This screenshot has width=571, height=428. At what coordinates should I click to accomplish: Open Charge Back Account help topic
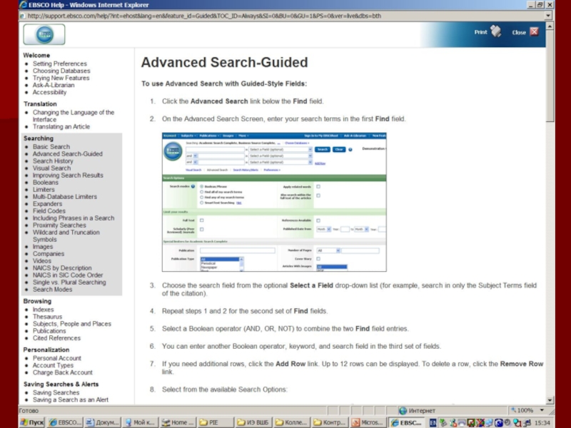coord(63,372)
